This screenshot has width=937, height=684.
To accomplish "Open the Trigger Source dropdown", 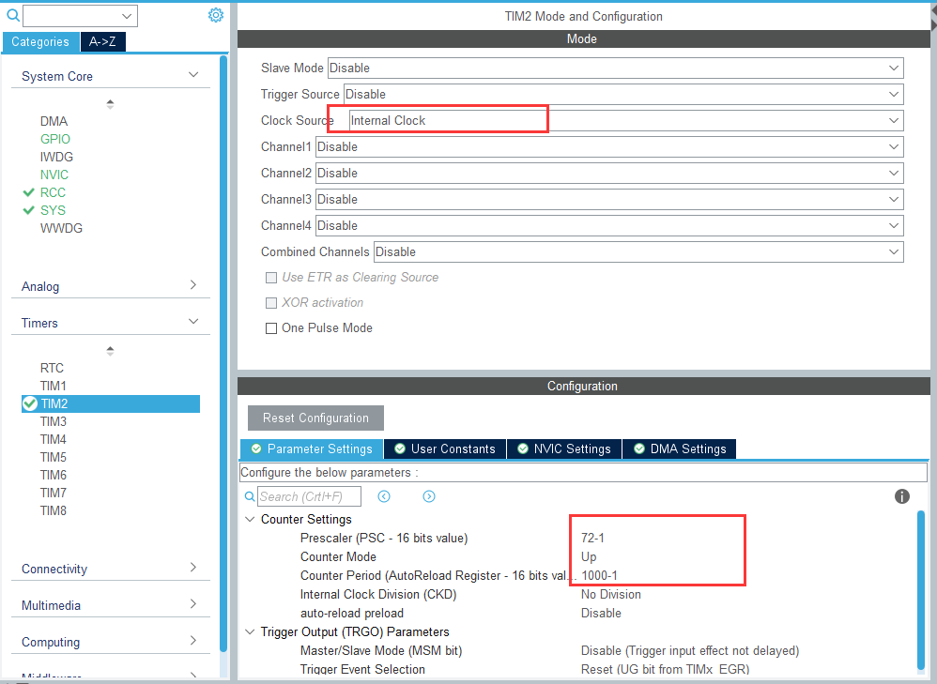I will pos(623,95).
